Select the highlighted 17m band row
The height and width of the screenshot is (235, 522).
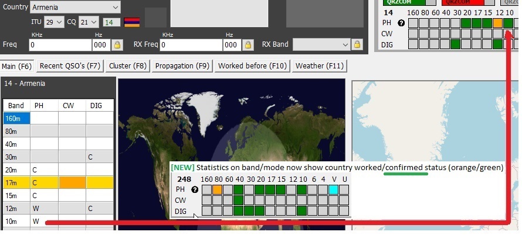coord(59,182)
